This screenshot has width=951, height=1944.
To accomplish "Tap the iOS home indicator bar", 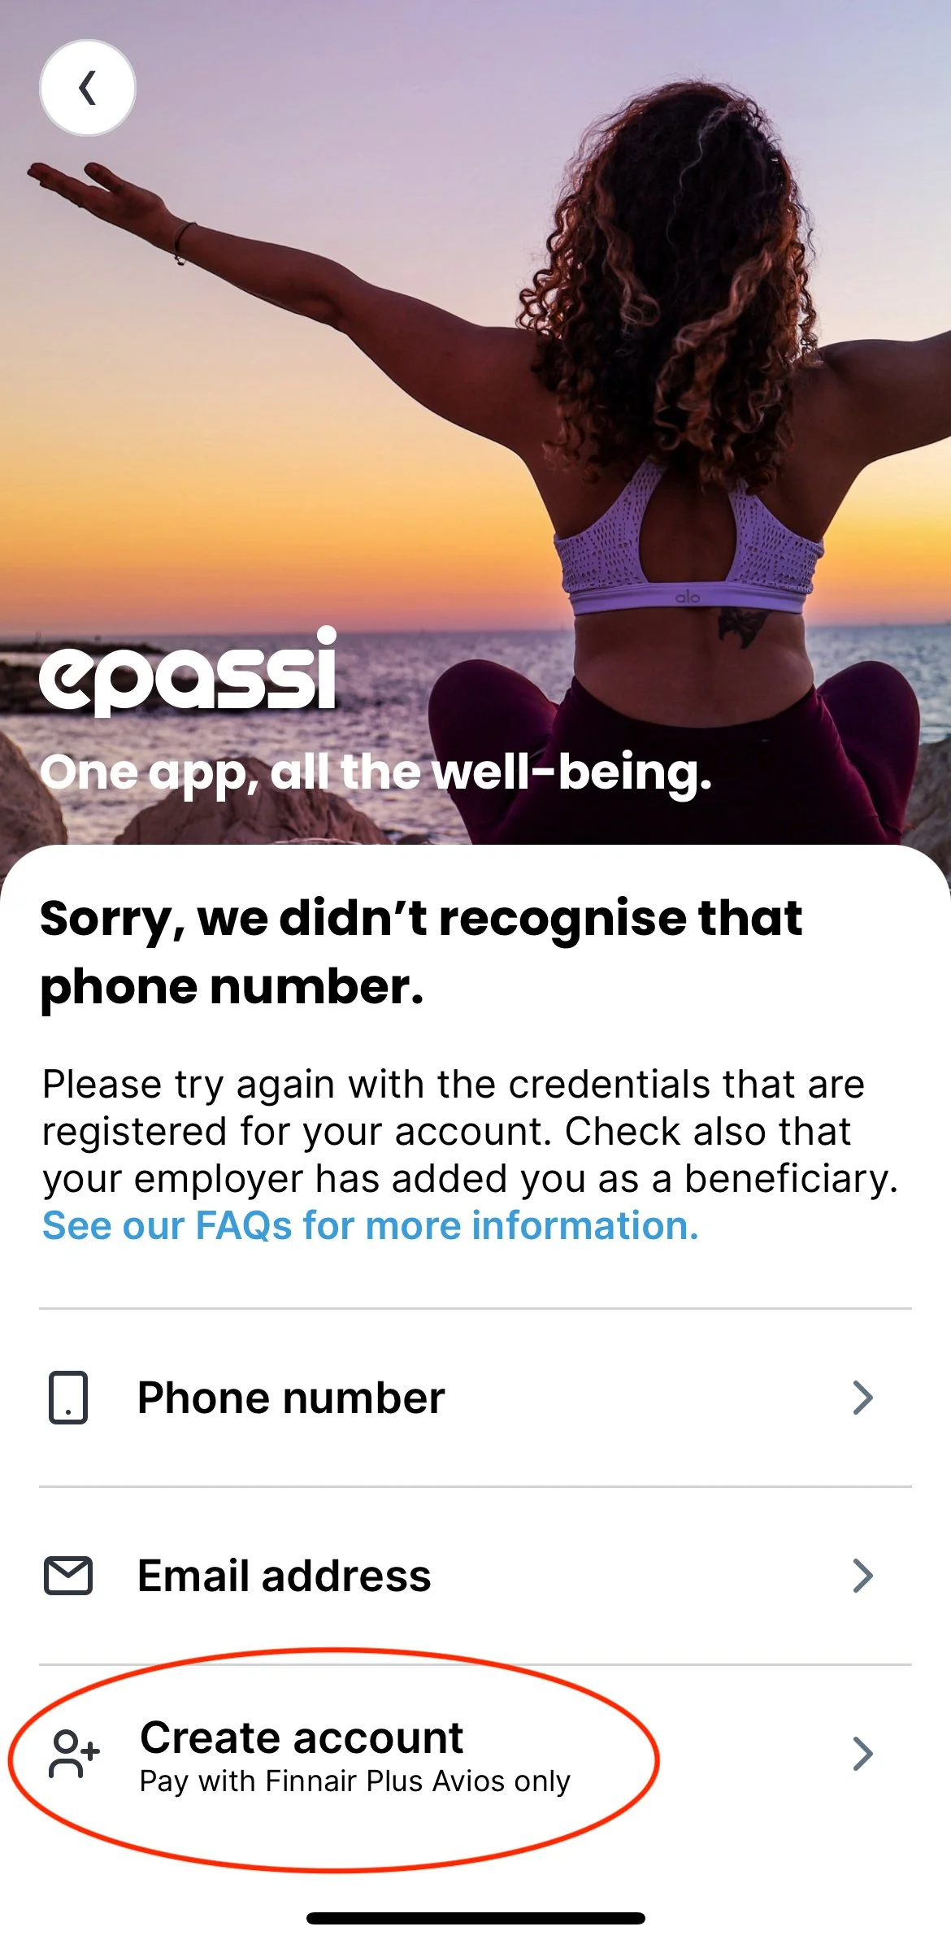I will 475,1919.
